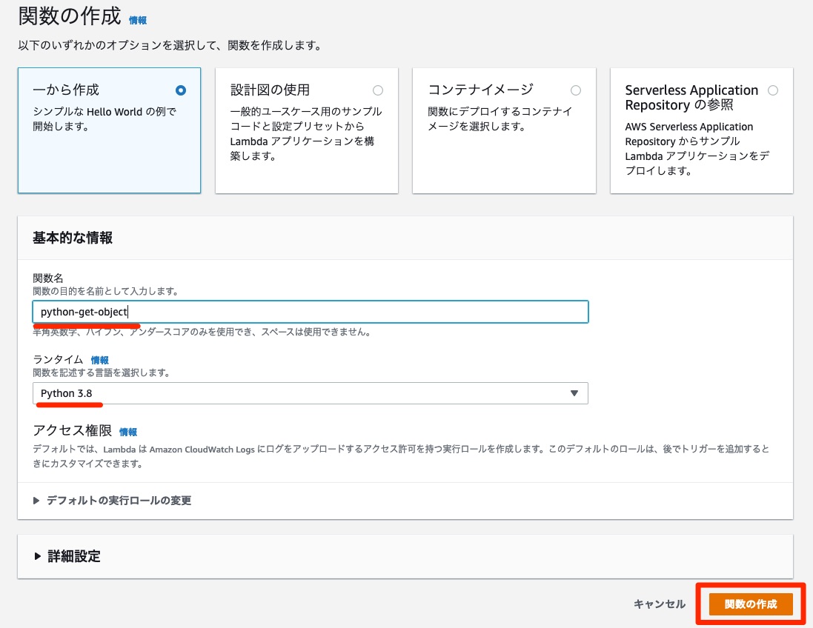Expand デフォルトの実行ロールの変更 by its label text

click(x=119, y=501)
